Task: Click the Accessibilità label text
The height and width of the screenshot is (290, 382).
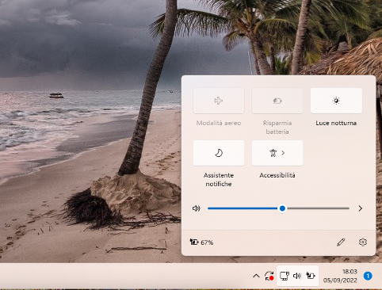Action: coord(277,175)
